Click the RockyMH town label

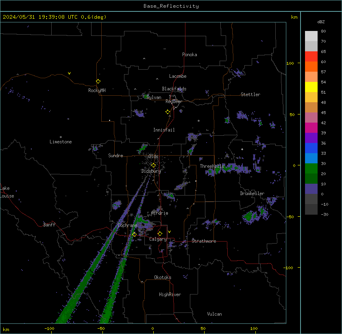[x=97, y=90]
